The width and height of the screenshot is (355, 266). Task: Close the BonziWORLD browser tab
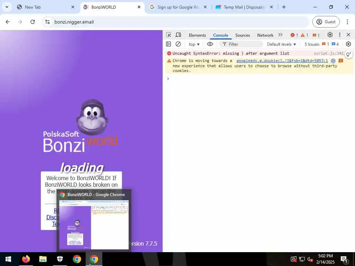139,7
